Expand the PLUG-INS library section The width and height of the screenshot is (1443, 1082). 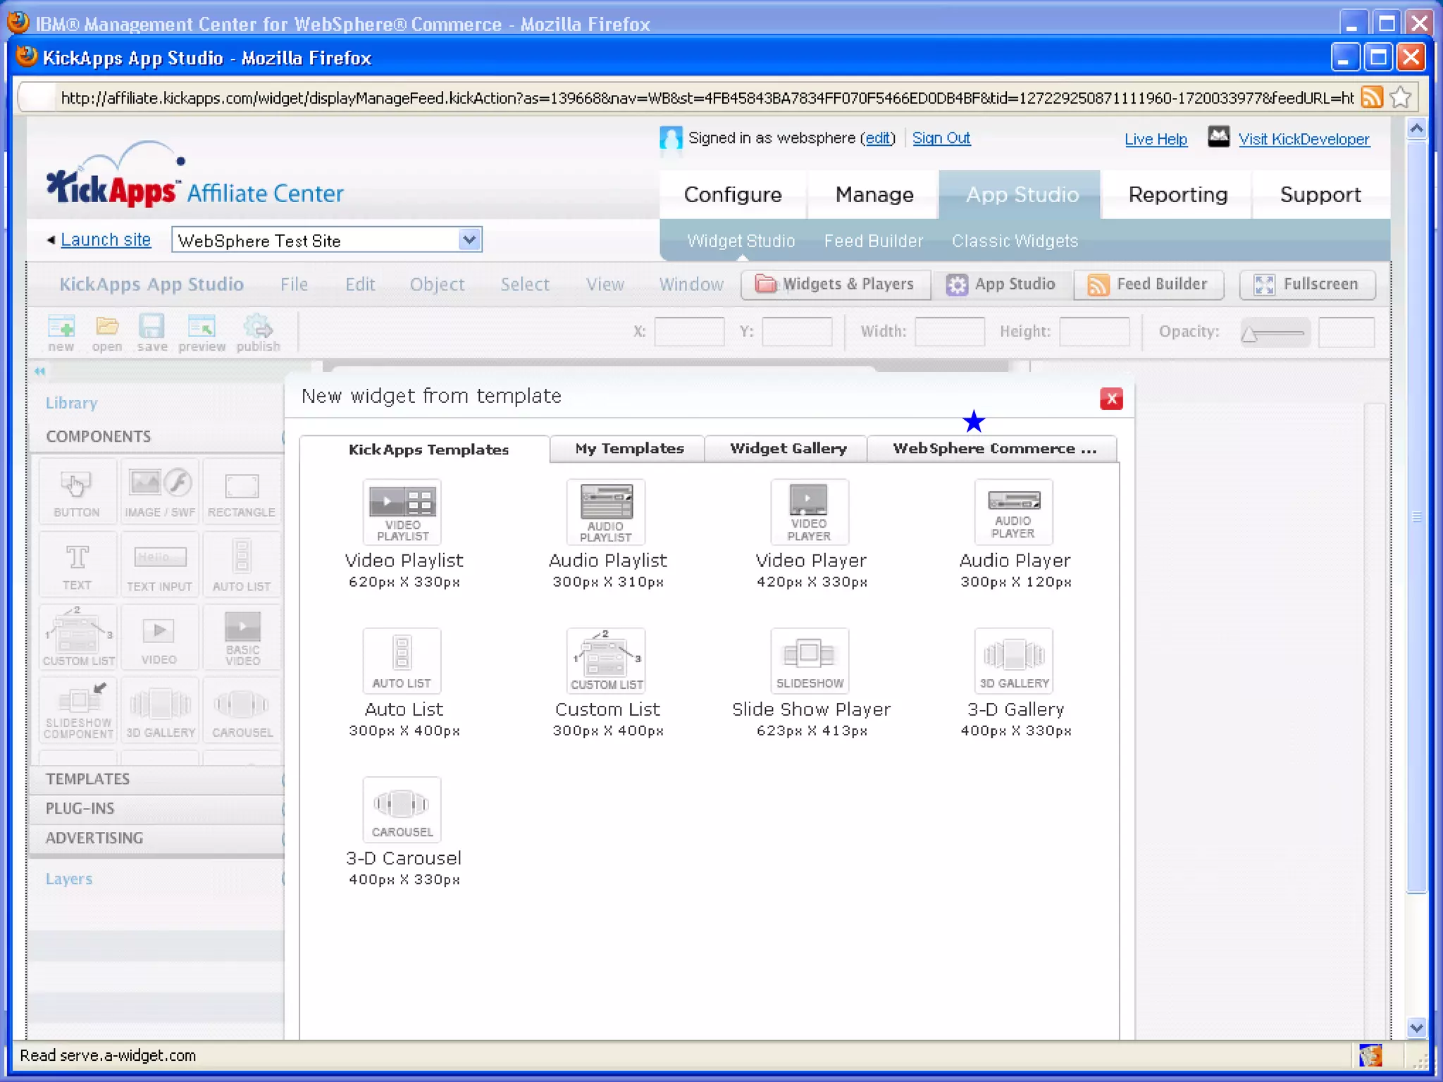click(x=80, y=808)
